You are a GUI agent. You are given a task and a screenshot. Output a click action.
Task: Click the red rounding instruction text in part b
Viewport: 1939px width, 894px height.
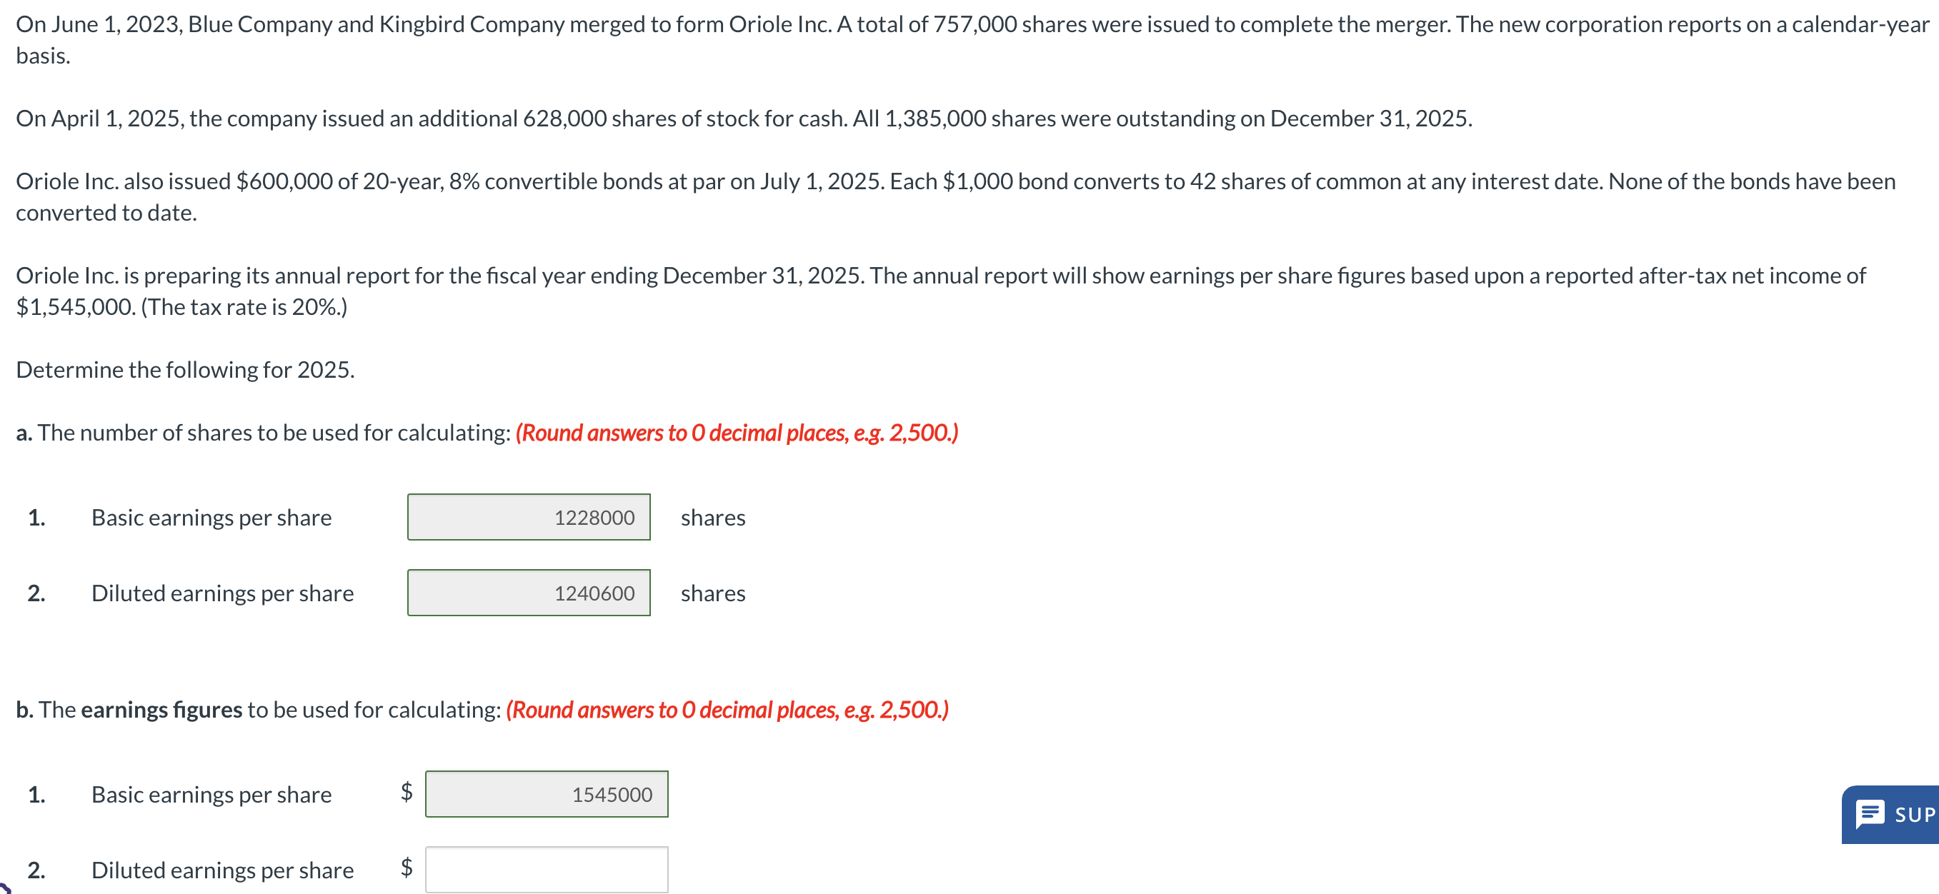pos(727,709)
